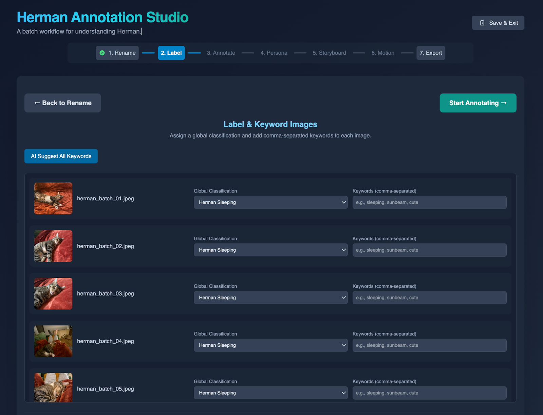Screen dimensions: 543x415
Task: Expand classification dropdown for herman_batch_04.jpeg
Action: 270,345
